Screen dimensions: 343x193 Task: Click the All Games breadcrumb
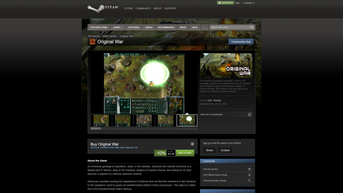click(x=94, y=36)
